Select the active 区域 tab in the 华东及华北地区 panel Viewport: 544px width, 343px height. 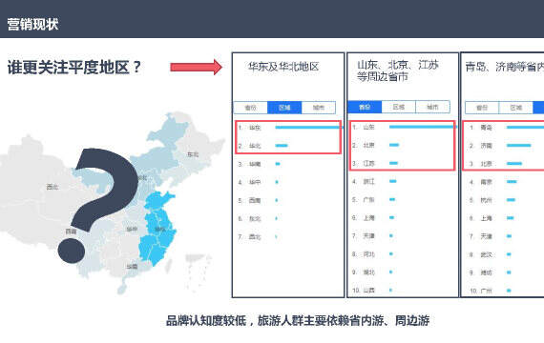(x=284, y=108)
